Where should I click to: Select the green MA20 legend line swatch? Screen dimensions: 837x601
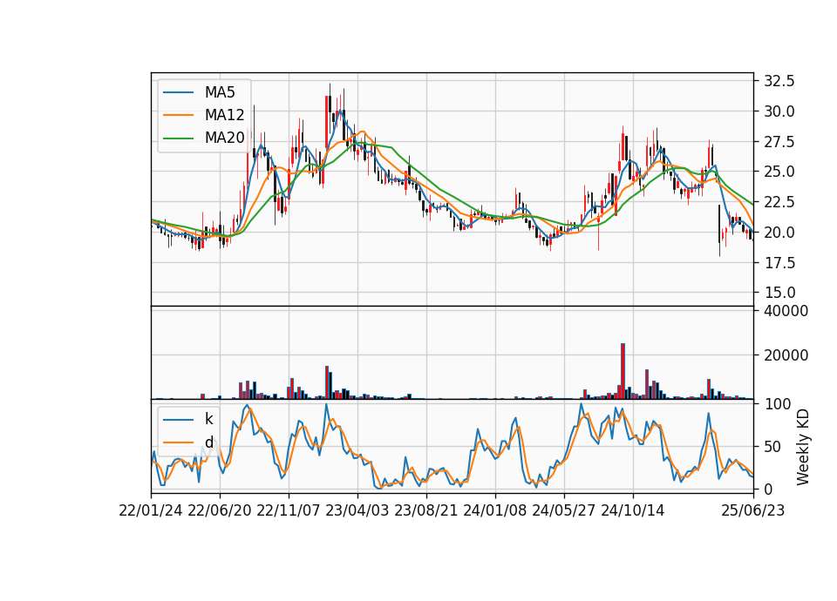pos(178,138)
